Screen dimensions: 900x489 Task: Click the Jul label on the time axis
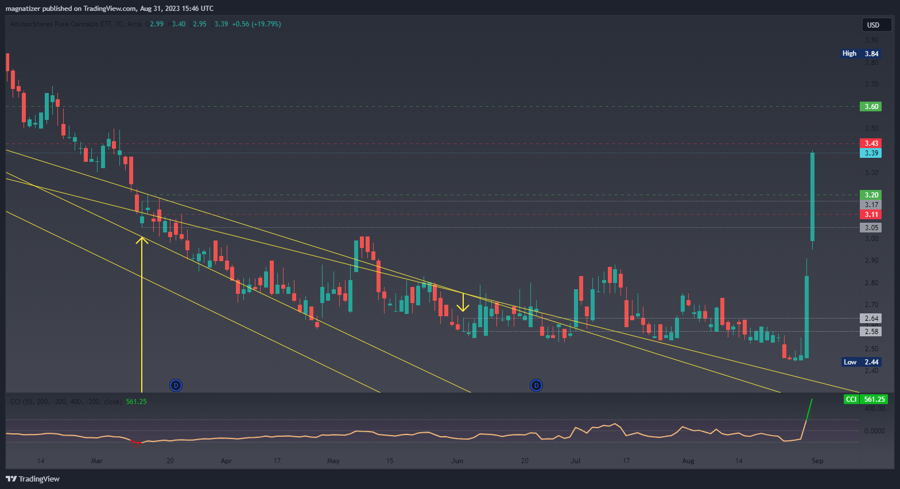tap(576, 461)
